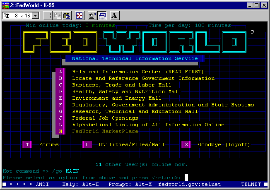Screen dimensions: 270x190
Task: Click menu letter D in purple bar
Action: point(60,91)
